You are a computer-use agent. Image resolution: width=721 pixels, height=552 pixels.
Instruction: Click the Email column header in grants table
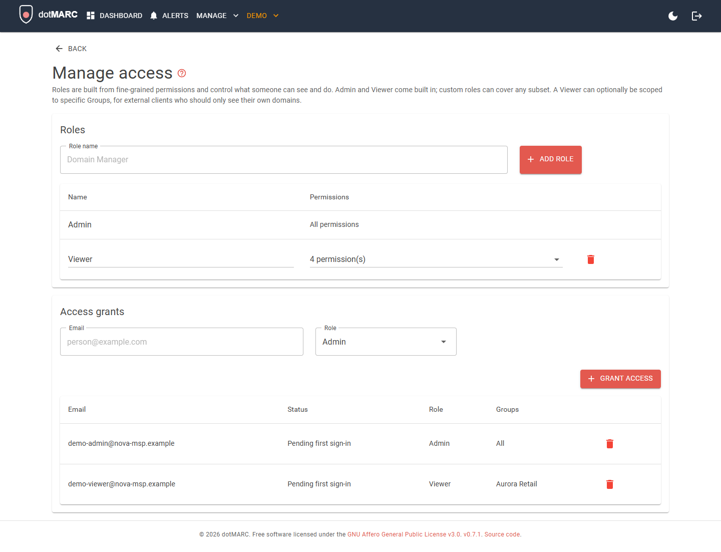(x=77, y=409)
